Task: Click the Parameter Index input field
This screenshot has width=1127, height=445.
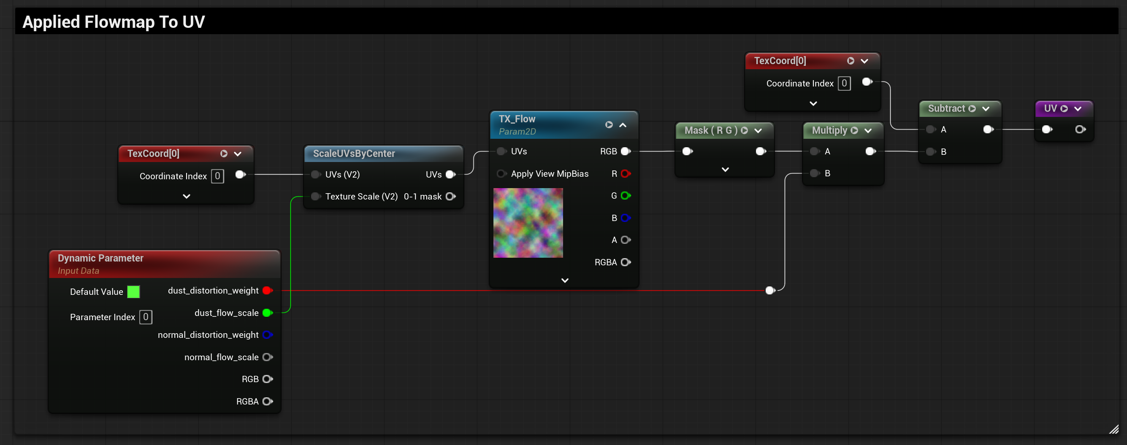Action: pos(146,317)
